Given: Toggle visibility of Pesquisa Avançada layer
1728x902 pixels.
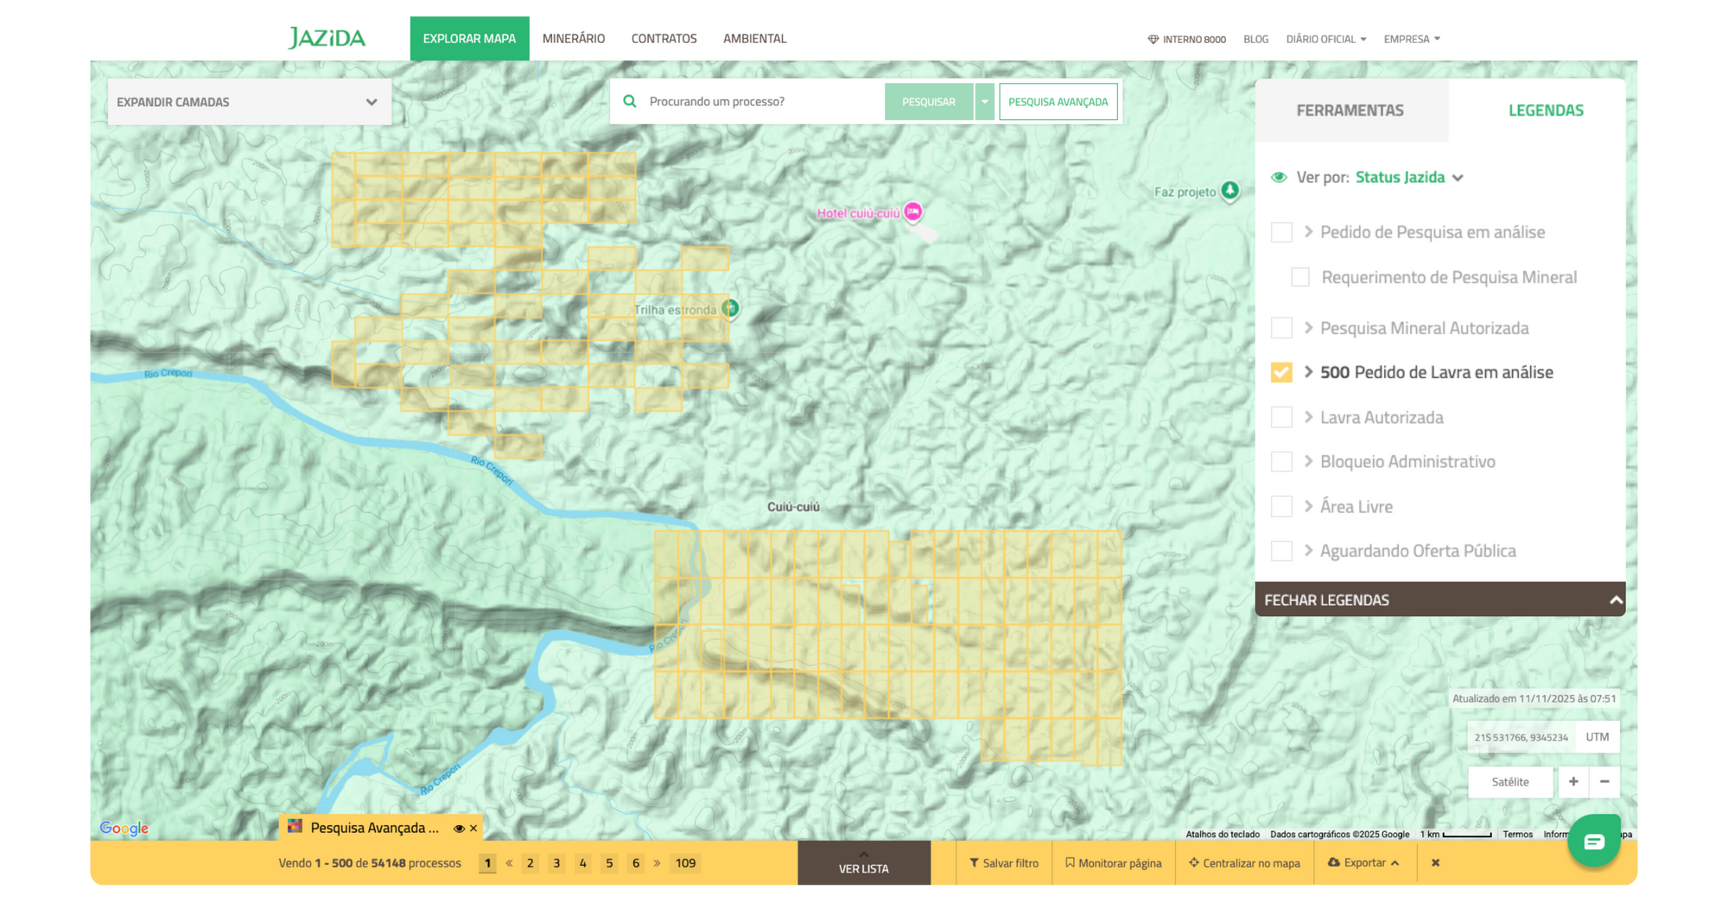Looking at the screenshot, I should tap(459, 828).
